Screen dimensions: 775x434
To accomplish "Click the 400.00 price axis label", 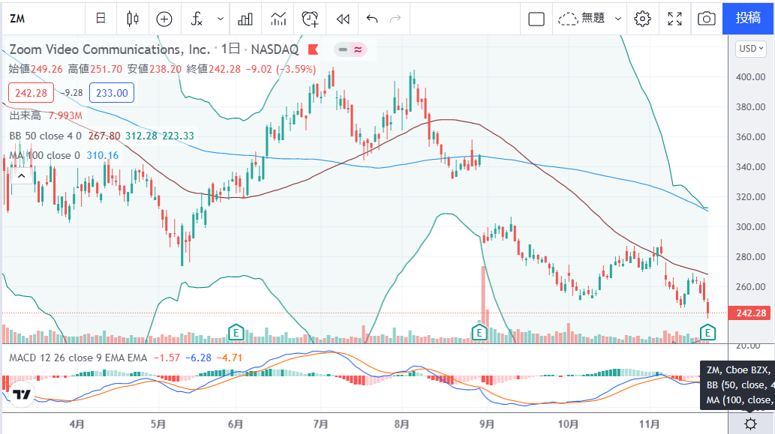I will (x=750, y=77).
